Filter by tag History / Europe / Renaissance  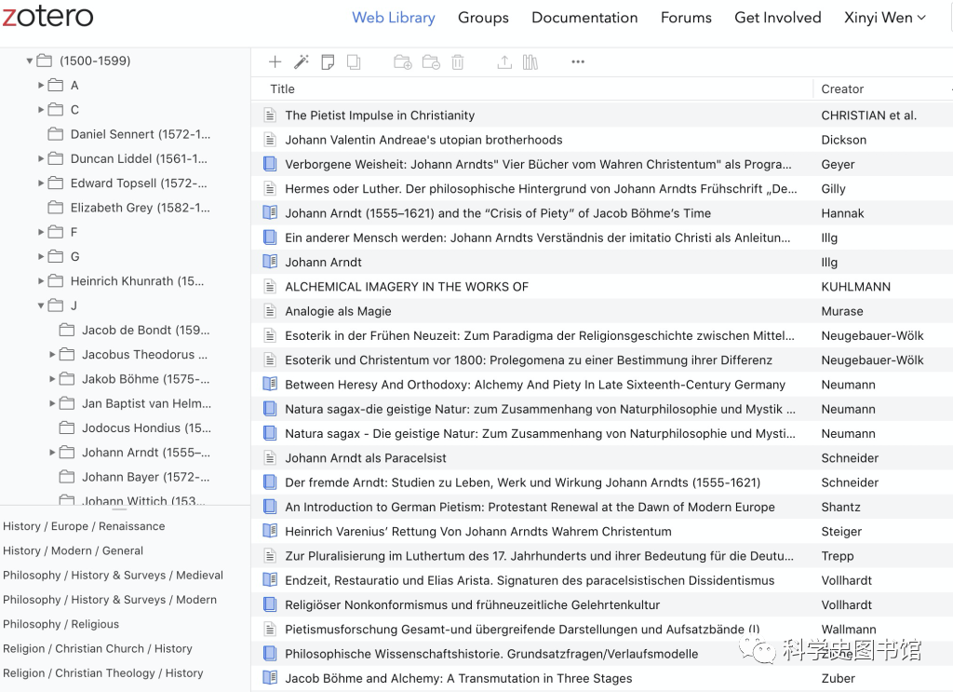point(84,526)
